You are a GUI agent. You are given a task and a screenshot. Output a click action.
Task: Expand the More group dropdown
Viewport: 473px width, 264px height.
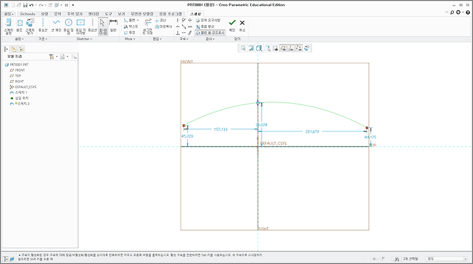129,39
